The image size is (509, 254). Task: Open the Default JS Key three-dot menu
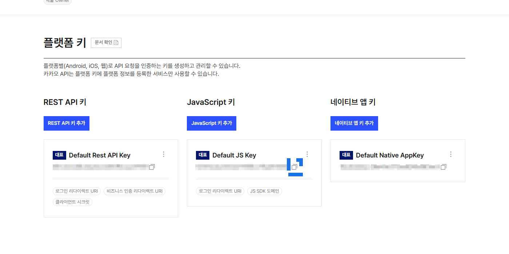[307, 154]
